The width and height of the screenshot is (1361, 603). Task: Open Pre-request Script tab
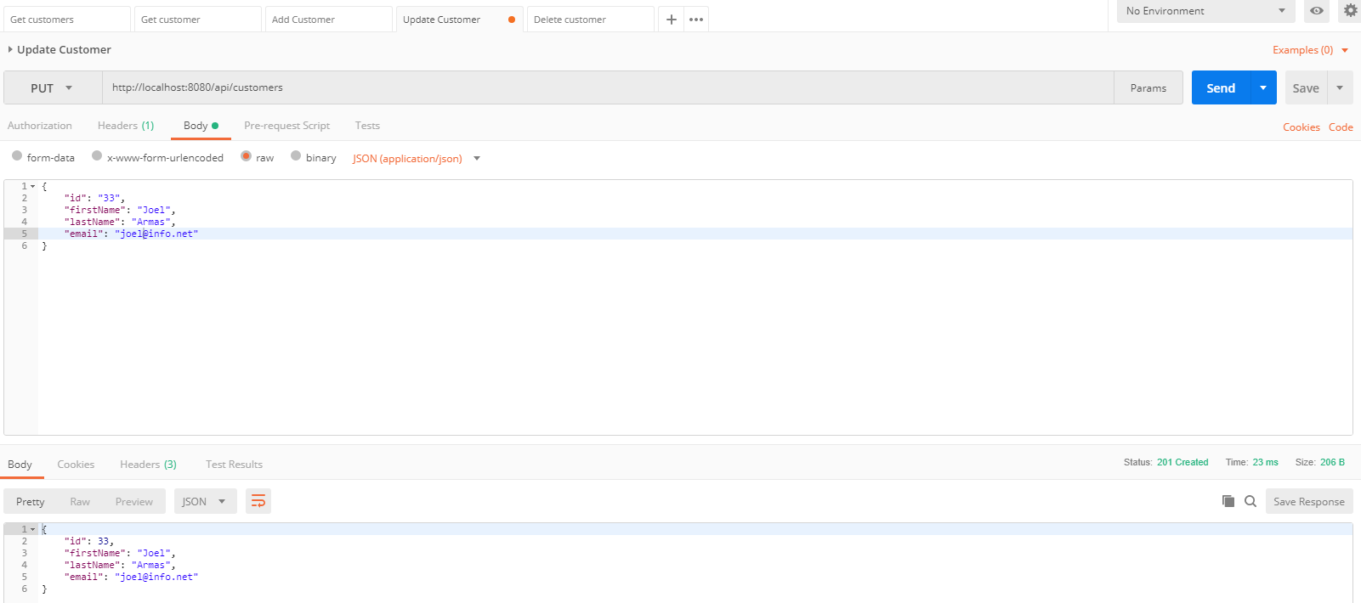pyautogui.click(x=286, y=126)
